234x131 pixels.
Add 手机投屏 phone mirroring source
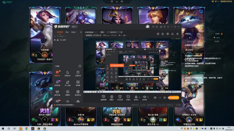coord(120,98)
